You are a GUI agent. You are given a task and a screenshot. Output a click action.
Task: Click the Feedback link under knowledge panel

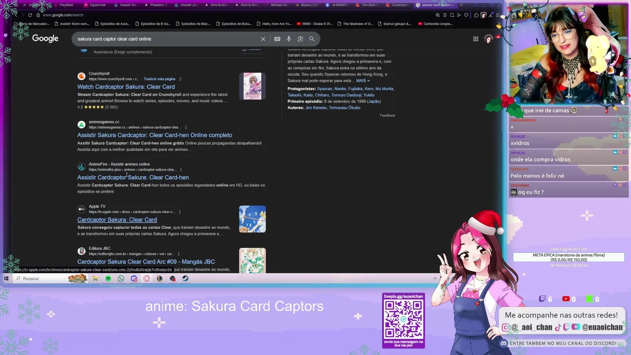pyautogui.click(x=387, y=115)
